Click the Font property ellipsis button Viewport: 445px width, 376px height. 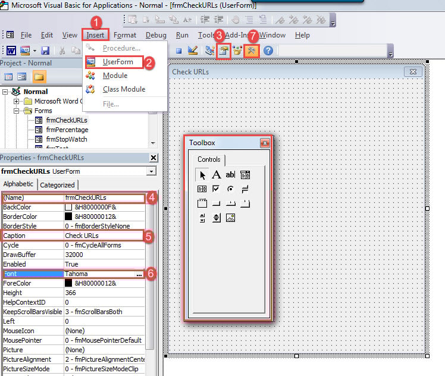[139, 274]
